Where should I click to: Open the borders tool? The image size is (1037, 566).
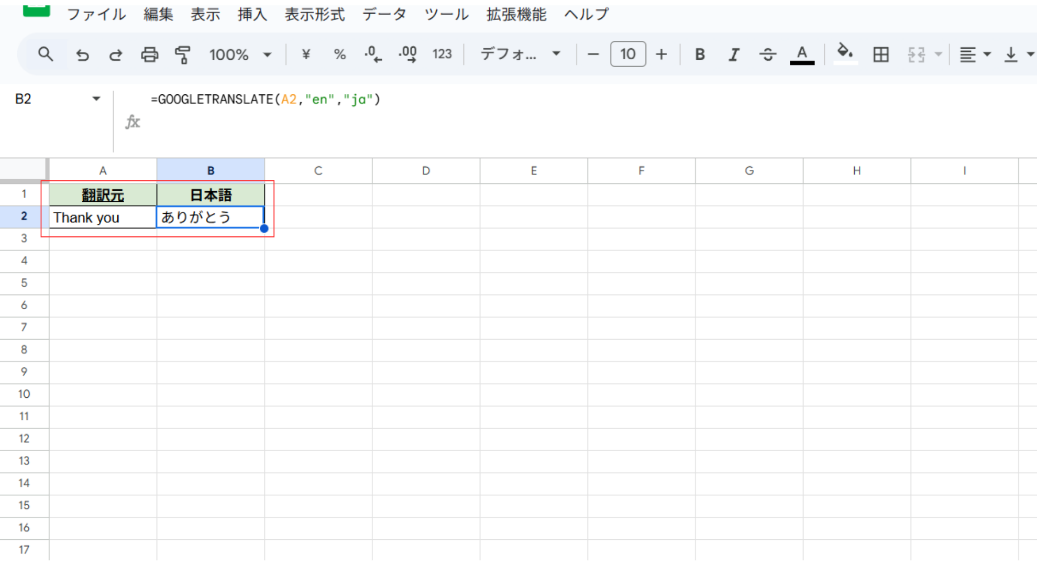(x=881, y=55)
